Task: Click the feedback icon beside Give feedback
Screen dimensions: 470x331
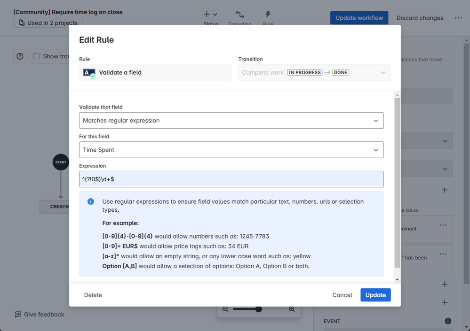Action: pyautogui.click(x=18, y=314)
